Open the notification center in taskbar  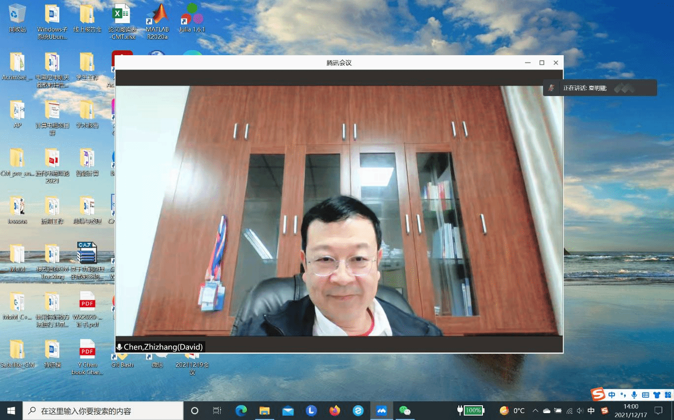pyautogui.click(x=658, y=410)
